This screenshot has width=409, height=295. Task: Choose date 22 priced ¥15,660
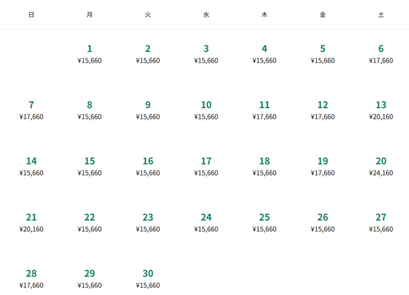point(89,222)
